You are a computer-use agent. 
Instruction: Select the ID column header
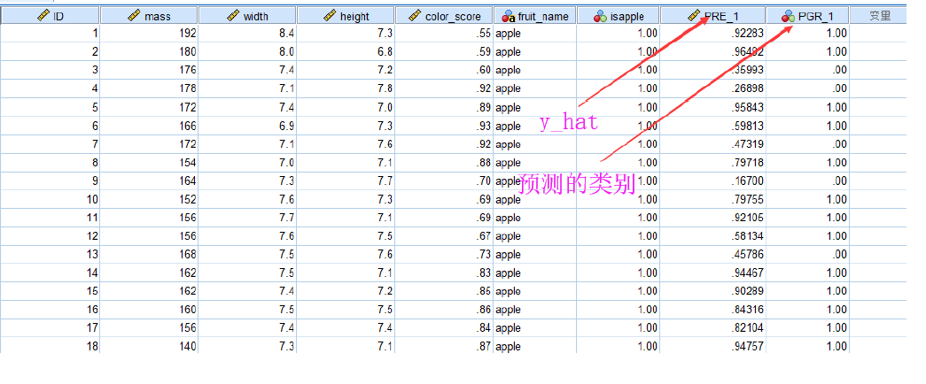[x=51, y=16]
